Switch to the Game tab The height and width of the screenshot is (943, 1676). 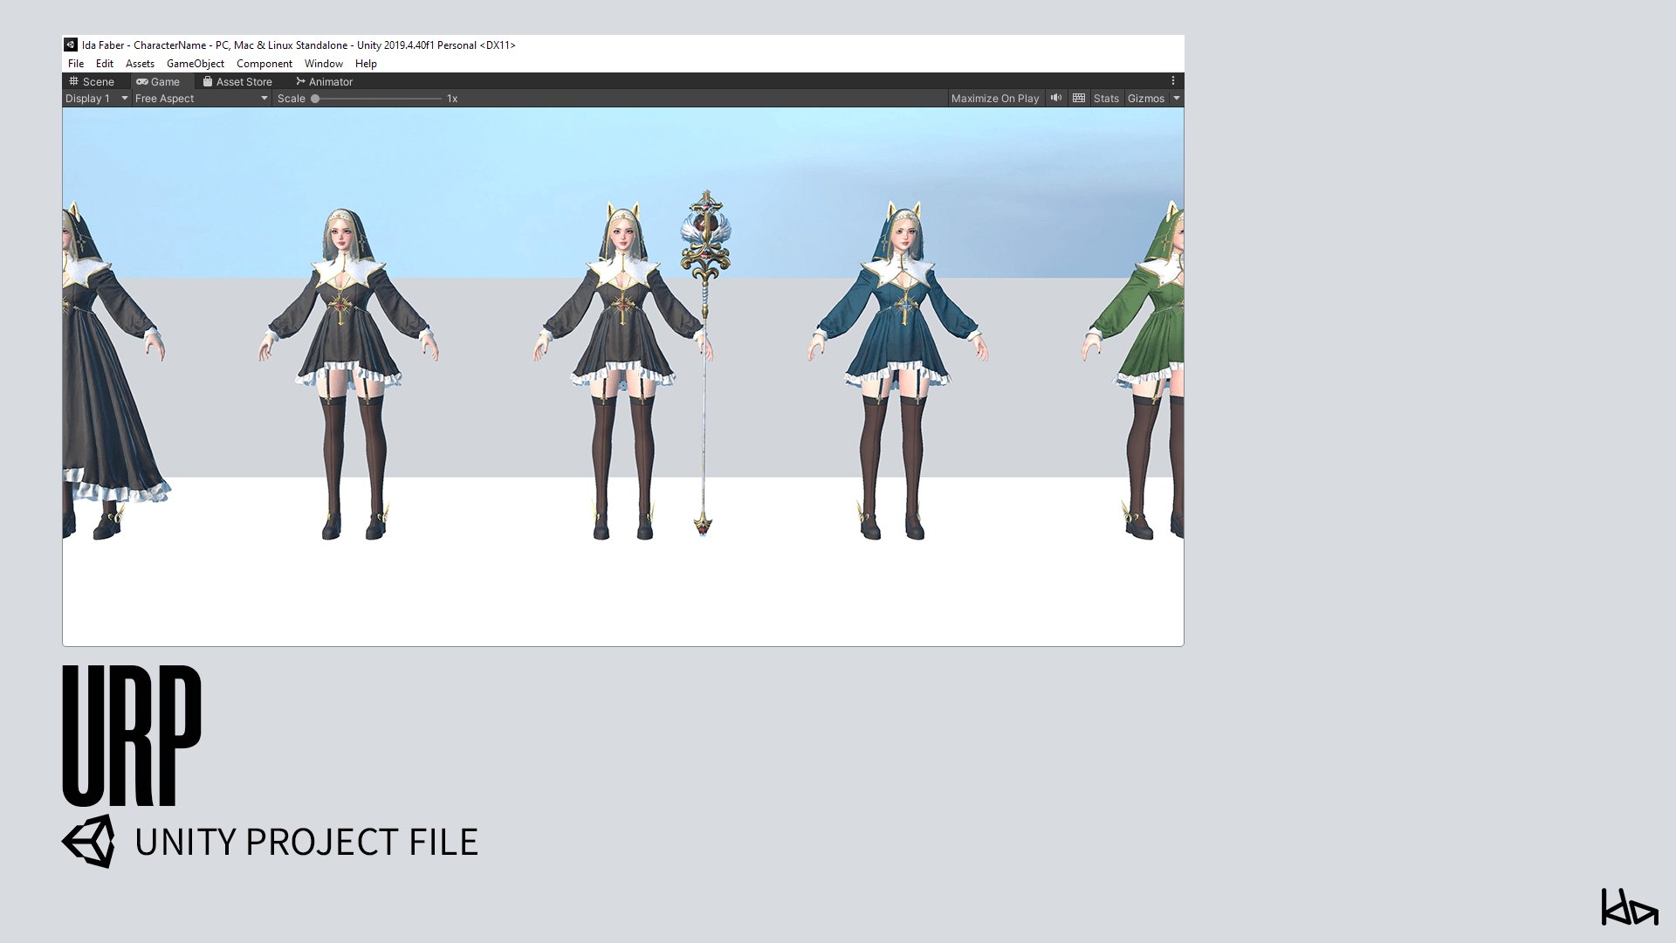158,81
